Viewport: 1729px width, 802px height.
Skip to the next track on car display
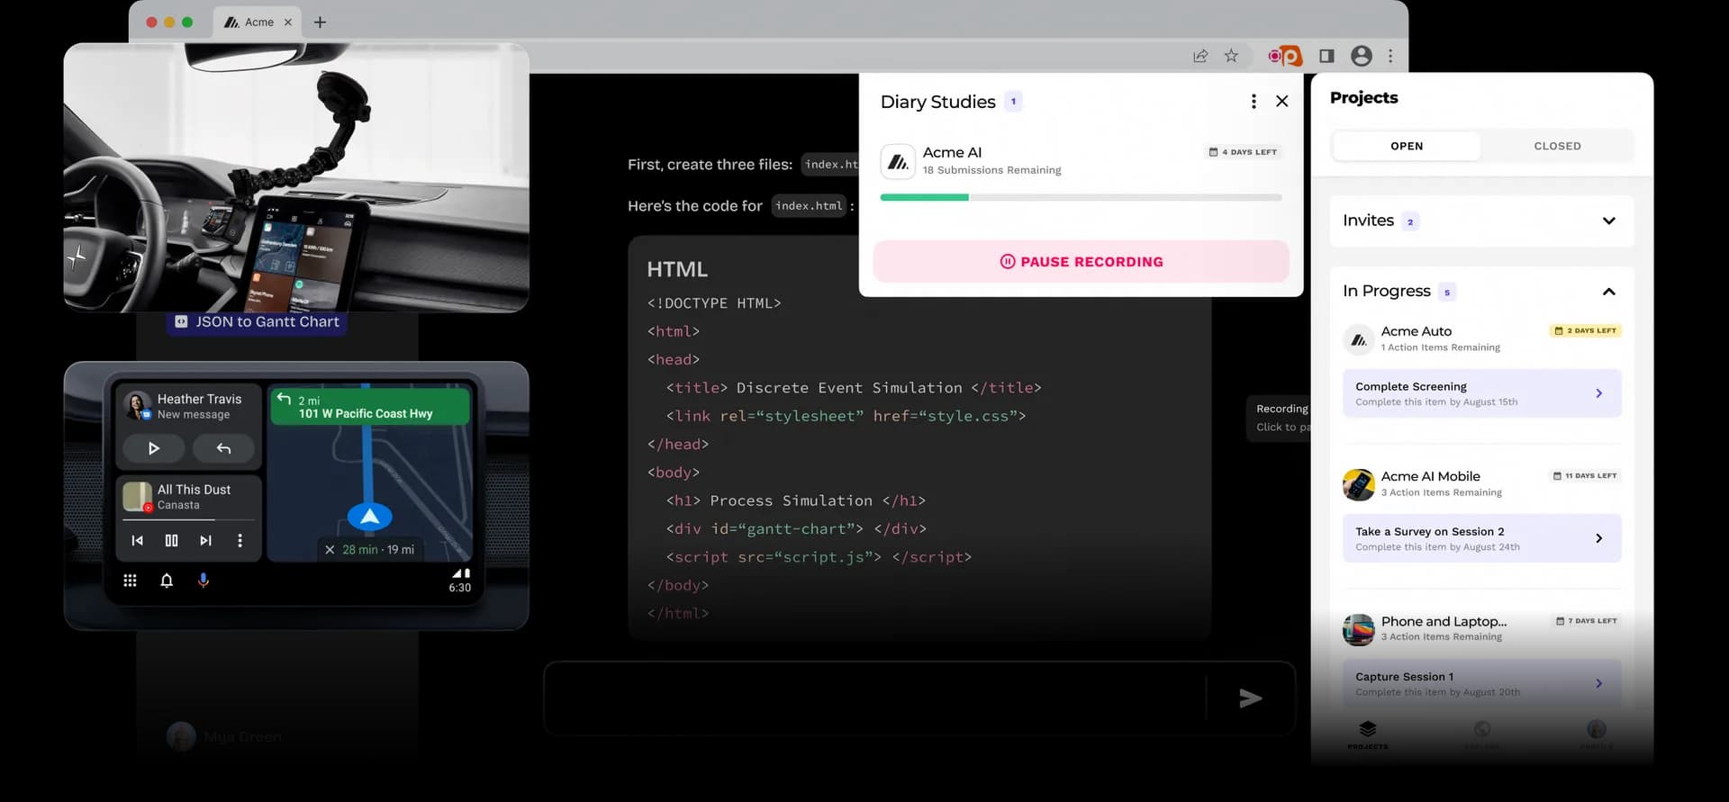pos(205,541)
